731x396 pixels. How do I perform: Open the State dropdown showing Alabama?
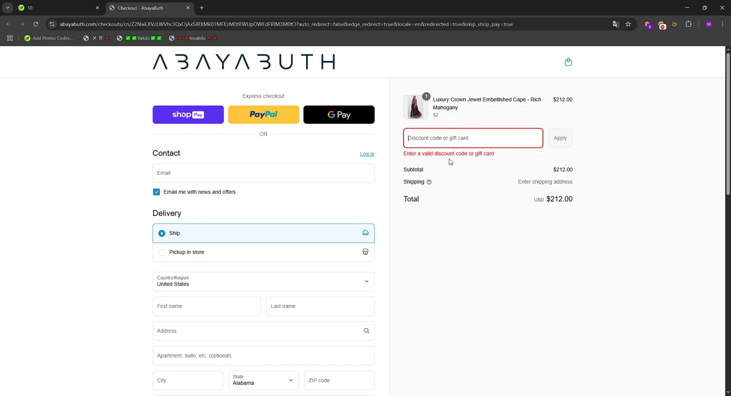[263, 380]
